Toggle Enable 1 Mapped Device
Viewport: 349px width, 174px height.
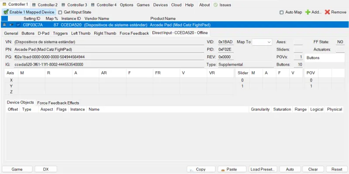pos(29,12)
